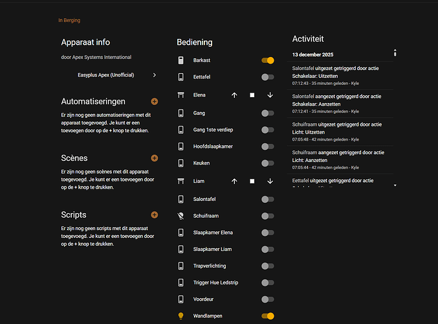Open the Berging area link
438x324 pixels.
click(72, 20)
